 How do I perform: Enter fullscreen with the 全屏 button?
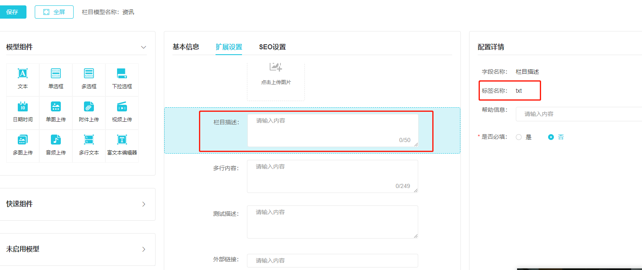pyautogui.click(x=54, y=12)
